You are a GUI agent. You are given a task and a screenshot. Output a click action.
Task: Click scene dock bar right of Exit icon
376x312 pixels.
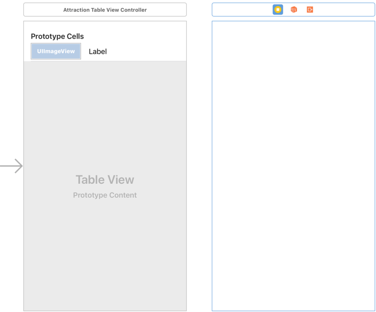347,10
